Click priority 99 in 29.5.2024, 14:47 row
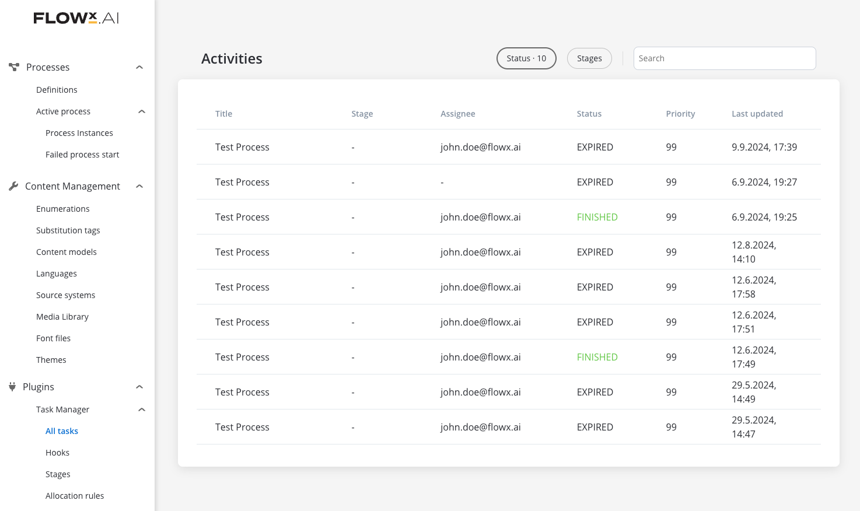The width and height of the screenshot is (860, 511). pos(671,427)
